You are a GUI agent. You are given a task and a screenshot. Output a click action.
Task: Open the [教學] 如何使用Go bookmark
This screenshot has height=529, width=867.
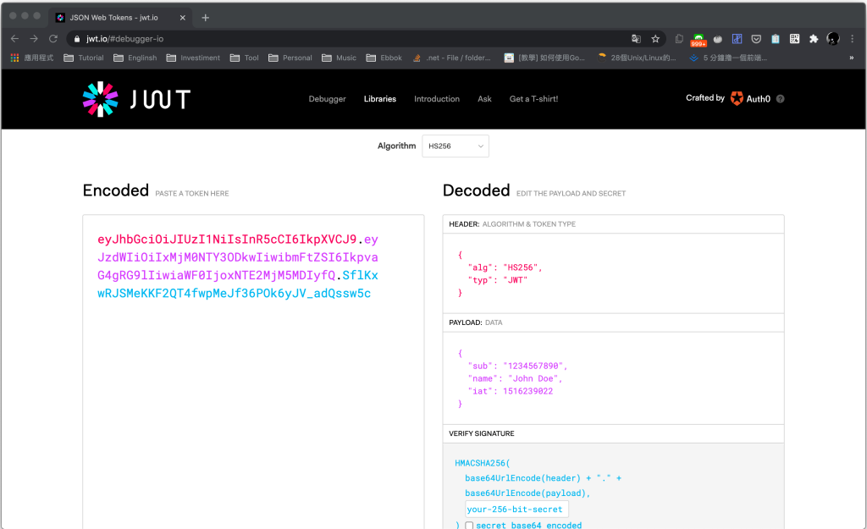click(x=544, y=58)
